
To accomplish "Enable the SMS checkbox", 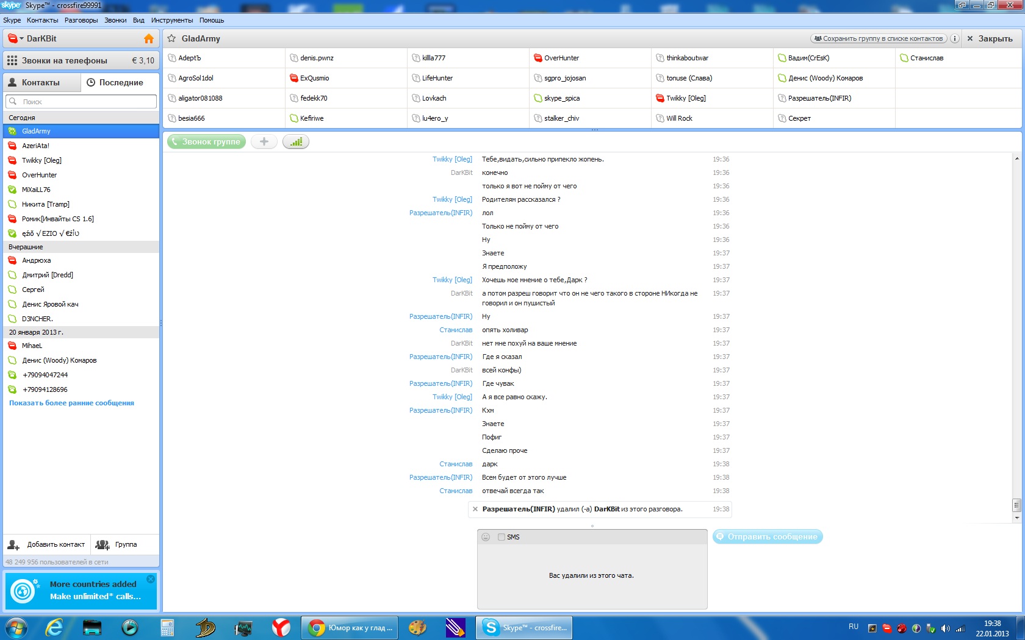I will [x=502, y=537].
